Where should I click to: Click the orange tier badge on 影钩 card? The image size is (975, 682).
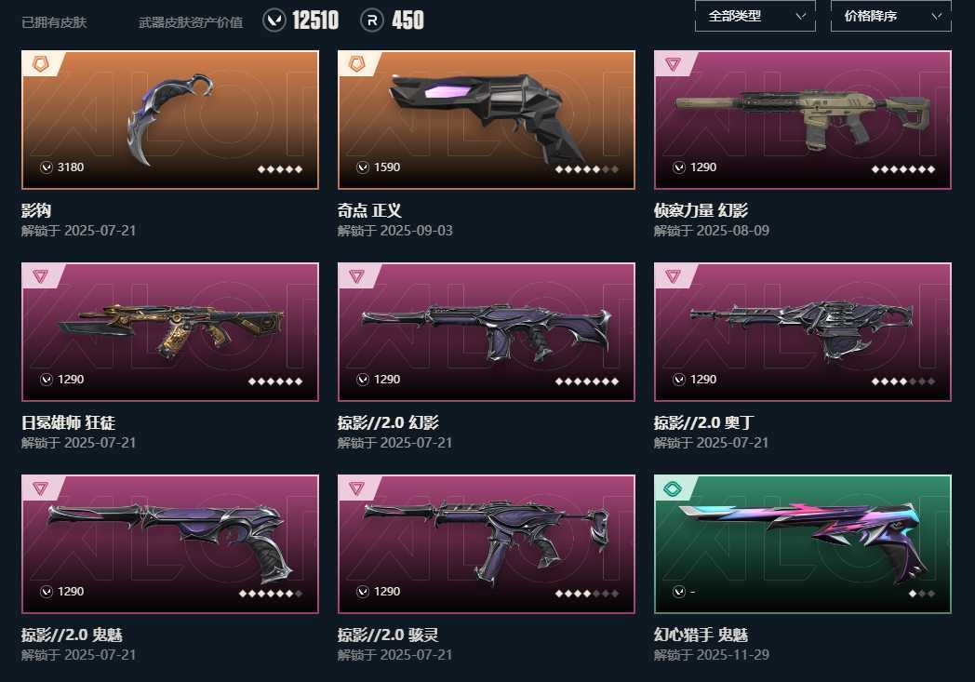[40, 63]
